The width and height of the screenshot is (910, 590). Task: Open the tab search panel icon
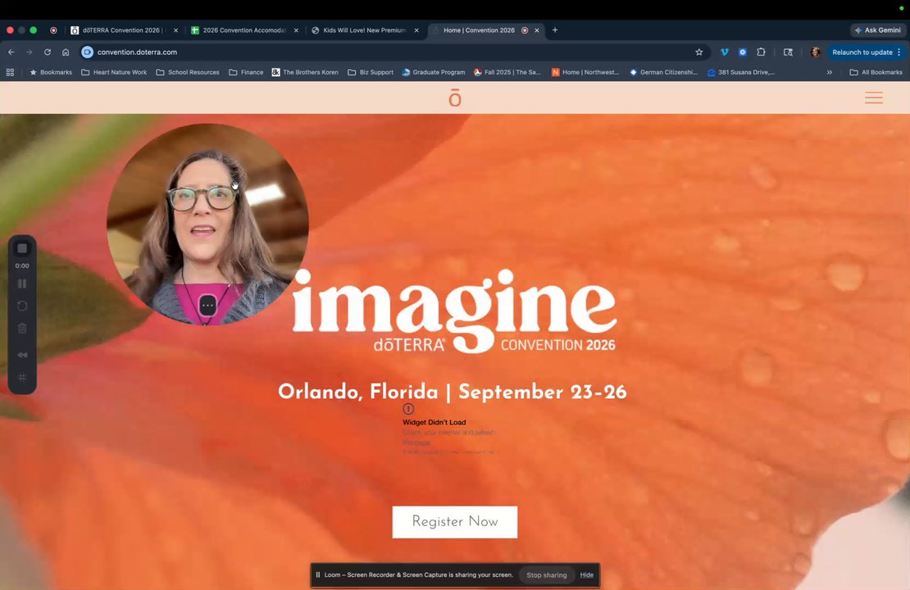coord(788,52)
